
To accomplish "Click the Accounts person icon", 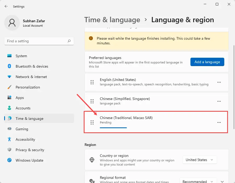I will 9,108.
